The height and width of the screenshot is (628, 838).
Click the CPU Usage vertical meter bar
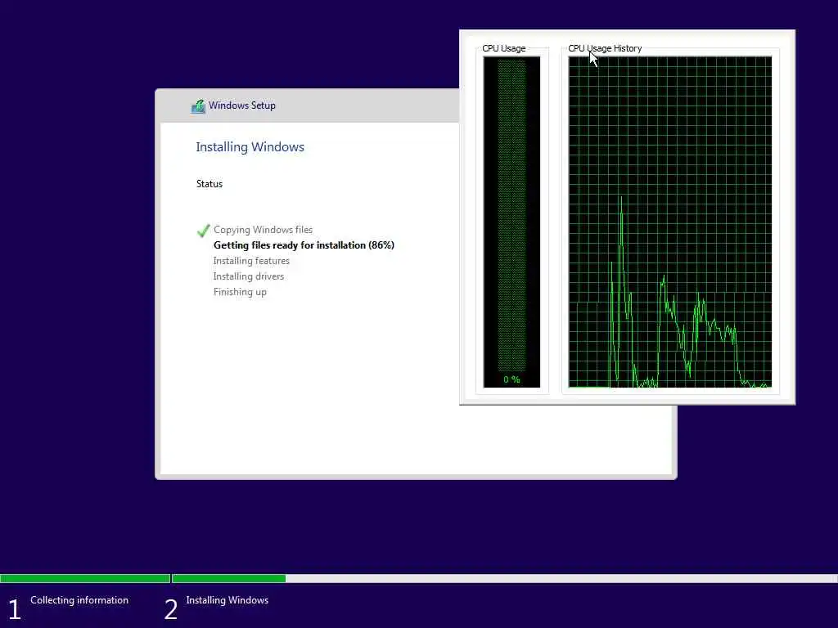click(x=511, y=215)
